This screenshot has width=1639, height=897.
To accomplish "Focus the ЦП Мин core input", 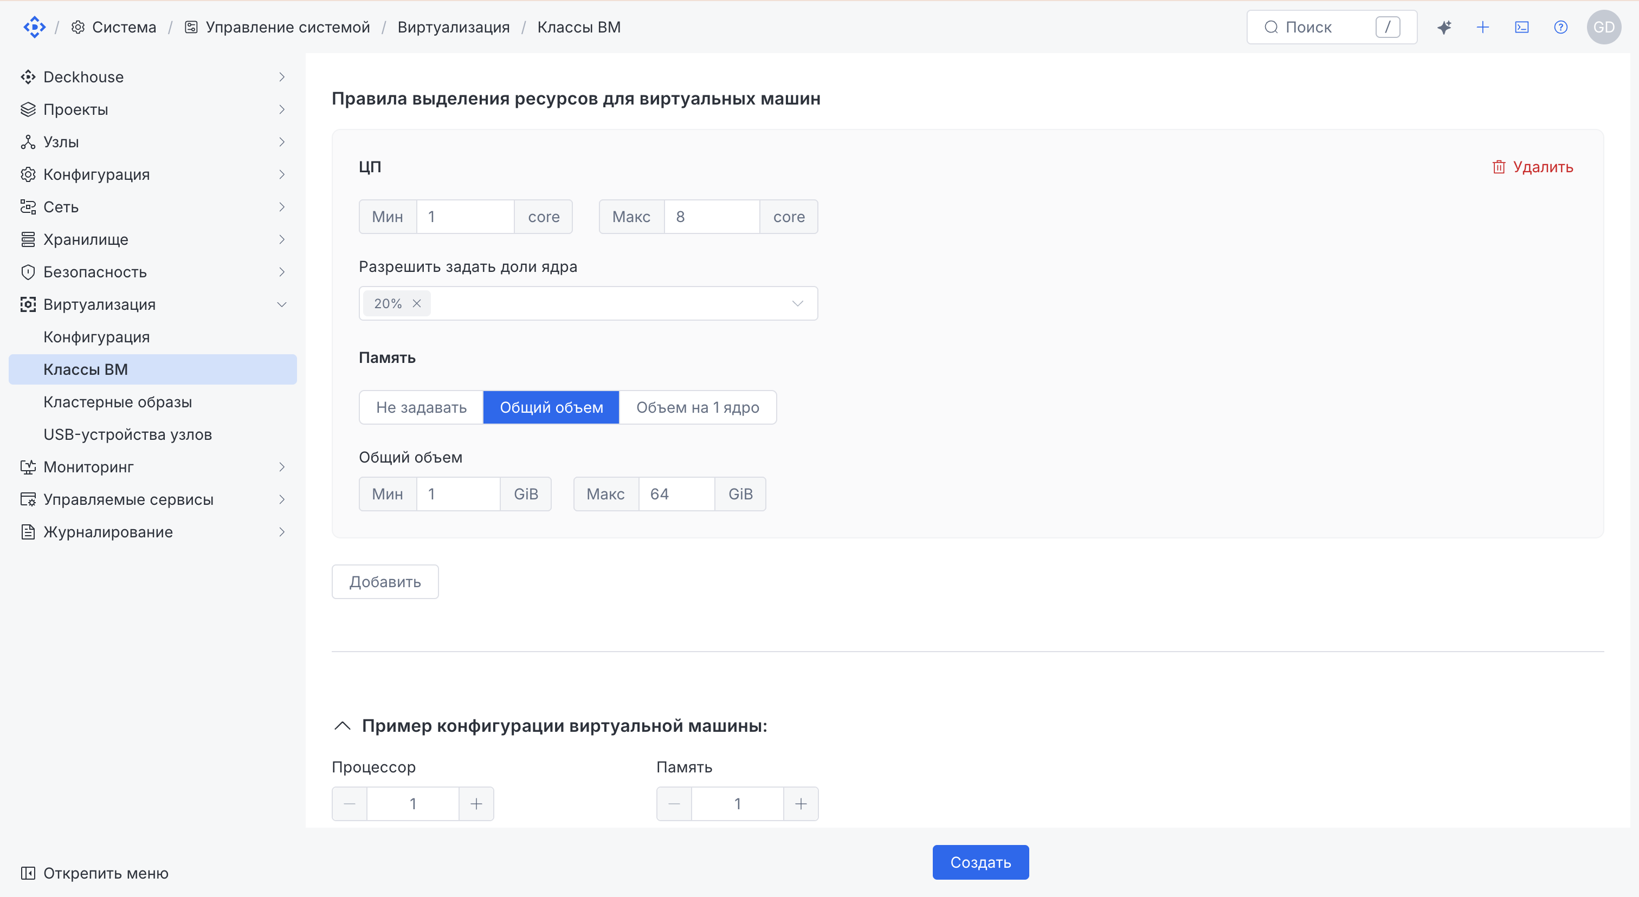I will click(465, 217).
